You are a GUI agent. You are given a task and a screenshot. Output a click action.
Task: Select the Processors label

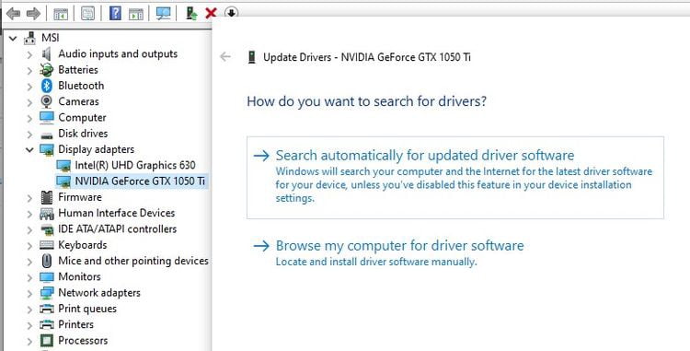83,341
